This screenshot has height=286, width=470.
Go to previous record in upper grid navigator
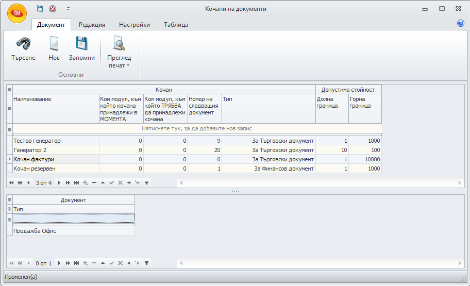[28, 182]
